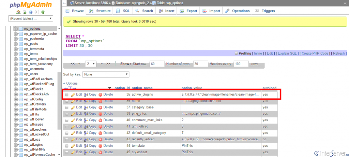
Task: Click the pencil Edit icon for ping_sites
Action: [73, 114]
